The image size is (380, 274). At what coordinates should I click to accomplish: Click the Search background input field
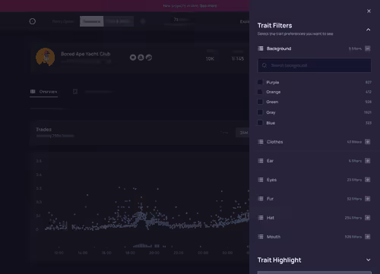pyautogui.click(x=315, y=65)
